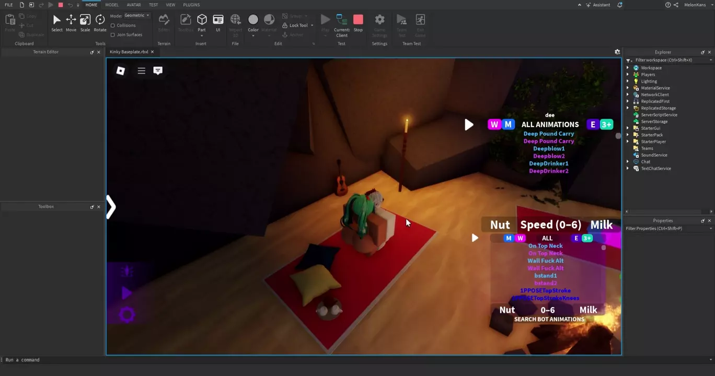This screenshot has width=715, height=376.
Task: Click the Select tool arrow
Action: coord(56,23)
